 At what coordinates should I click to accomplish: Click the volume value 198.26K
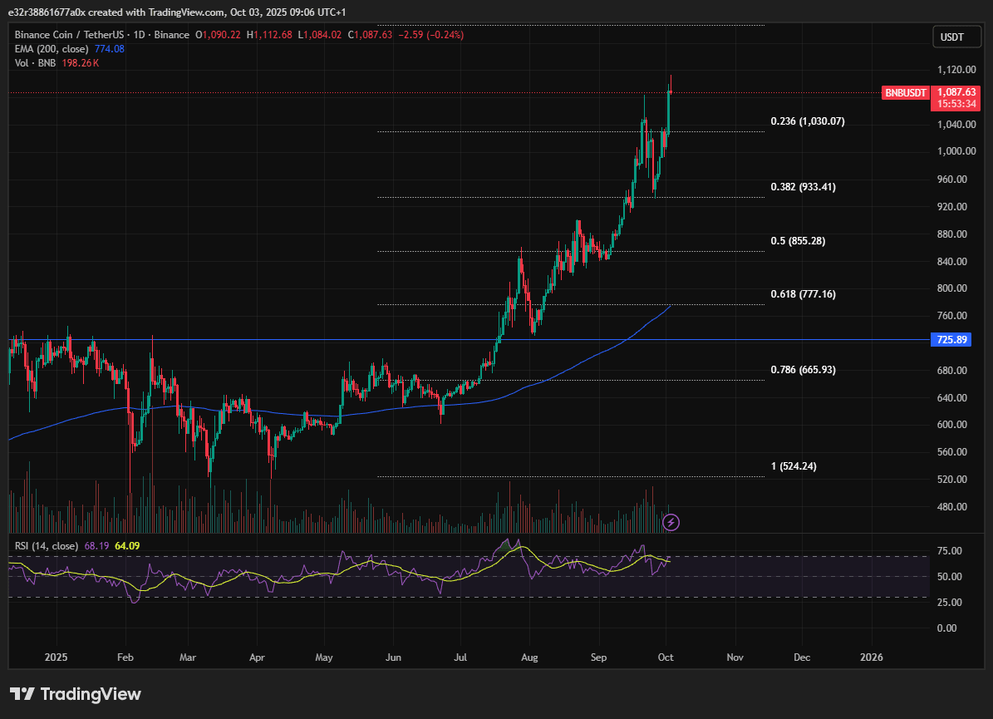coord(80,63)
